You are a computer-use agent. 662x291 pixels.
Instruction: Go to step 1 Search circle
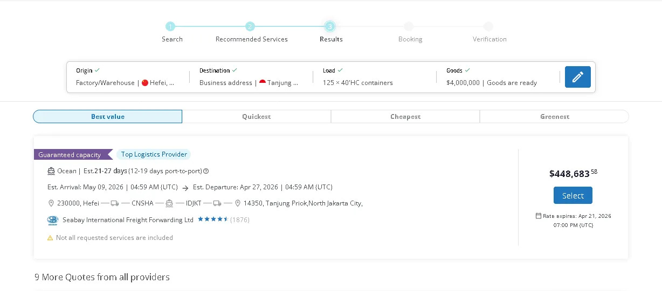tap(170, 26)
